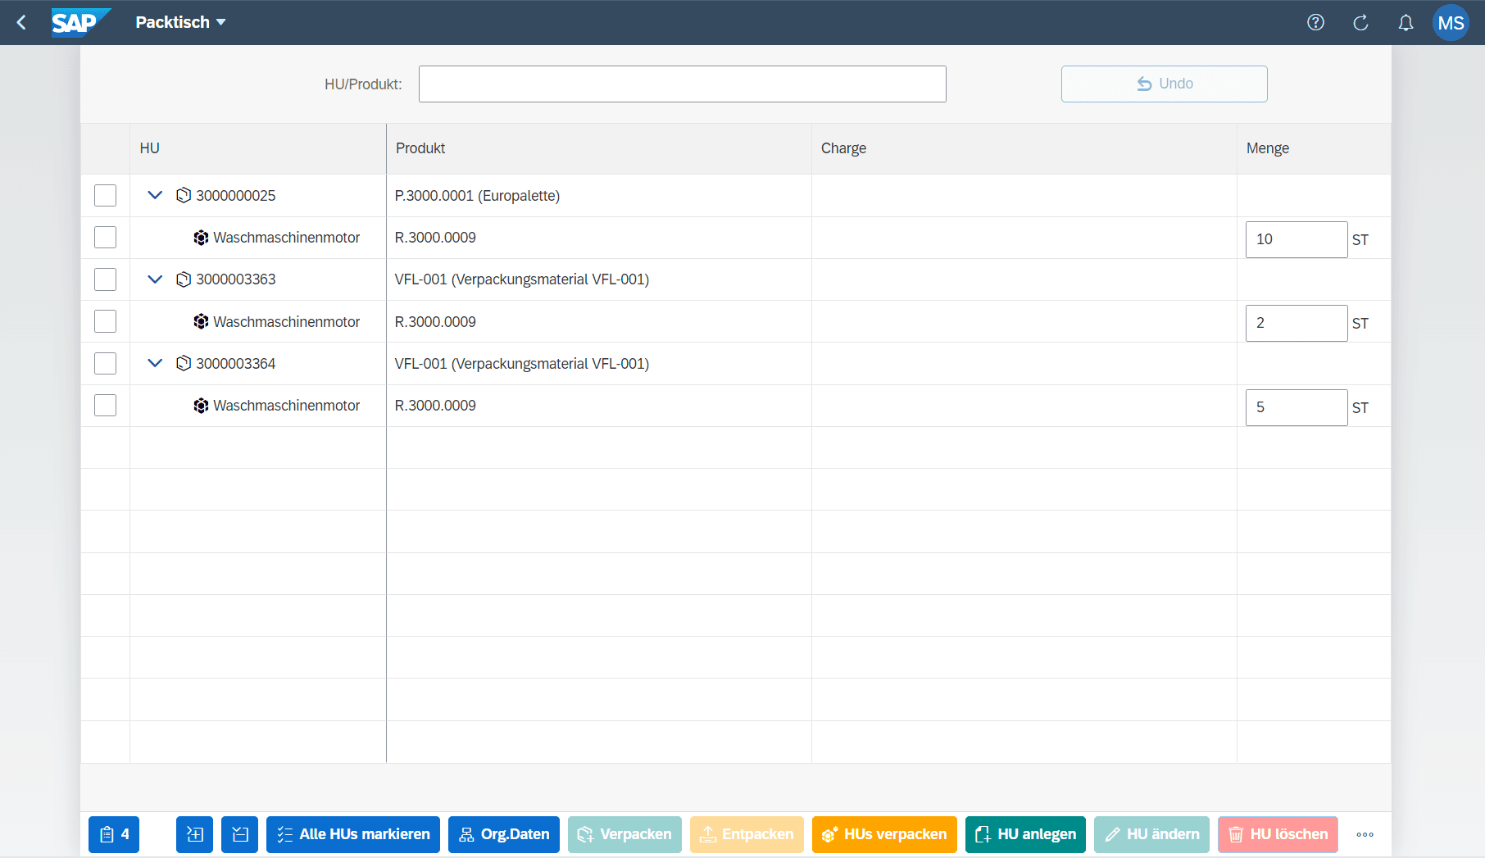Open the overflow menu with three dots
1485x858 pixels.
[1365, 834]
